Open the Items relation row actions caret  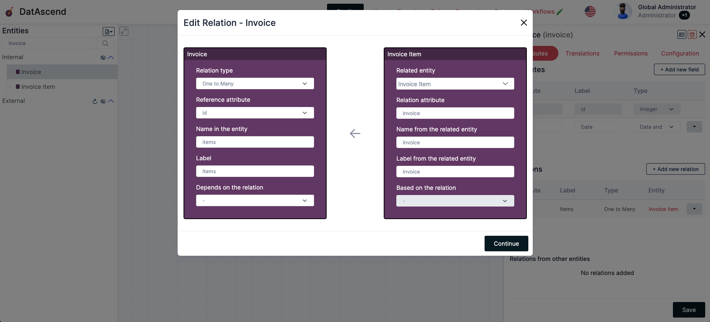click(694, 209)
